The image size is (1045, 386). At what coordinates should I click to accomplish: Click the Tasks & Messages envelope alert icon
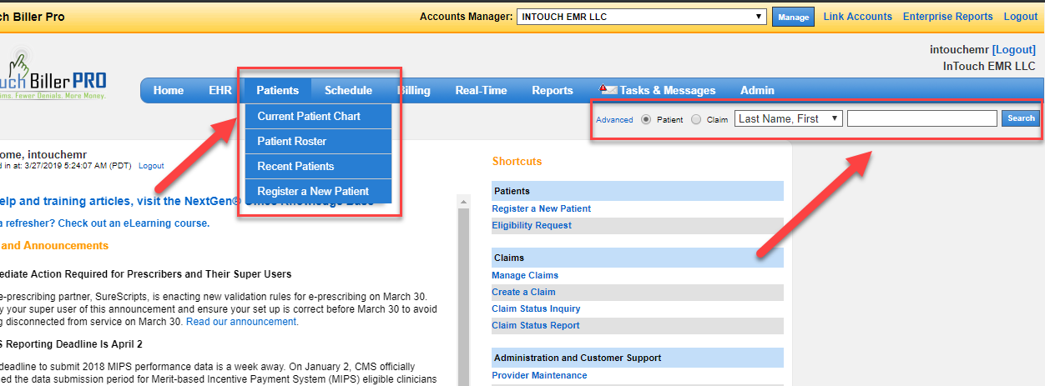[x=608, y=90]
